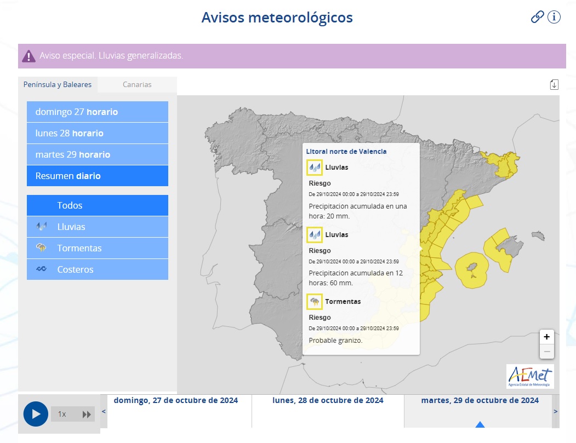This screenshot has height=443, width=576.
Task: Select the Península y Baleares tab
Action: [58, 84]
